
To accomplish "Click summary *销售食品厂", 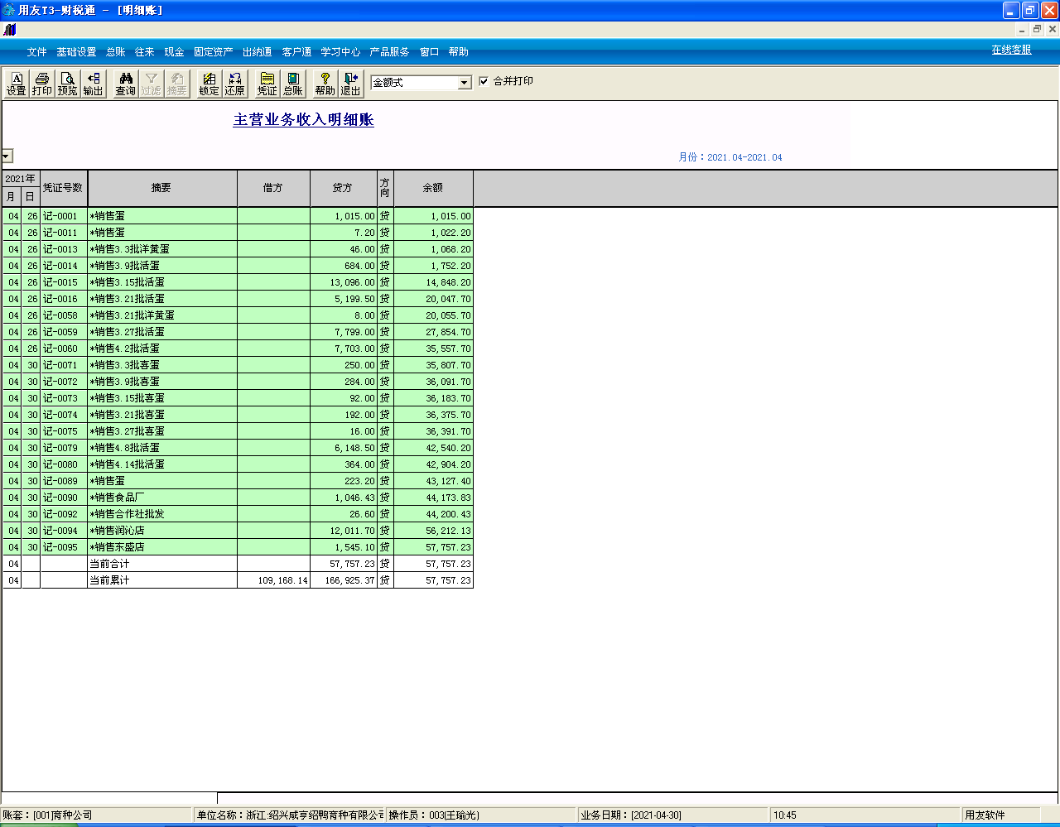I will [x=161, y=498].
